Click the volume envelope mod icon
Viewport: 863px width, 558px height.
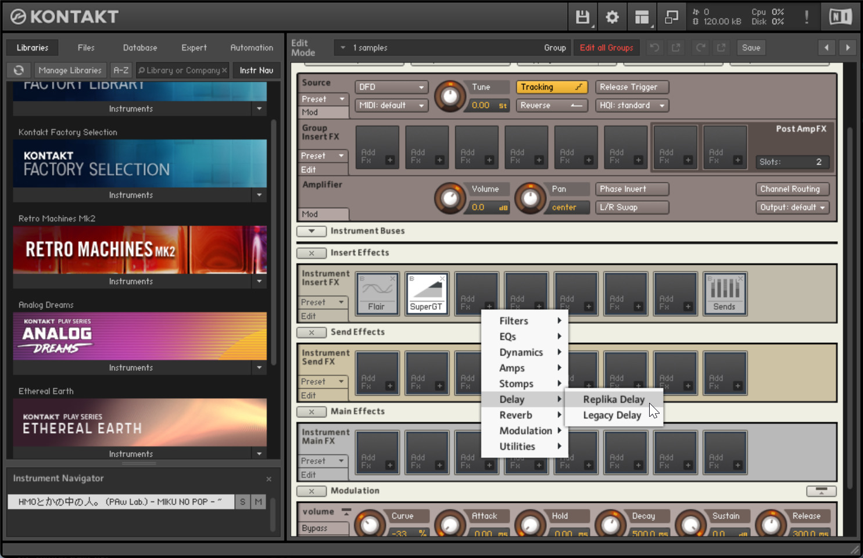tap(346, 512)
